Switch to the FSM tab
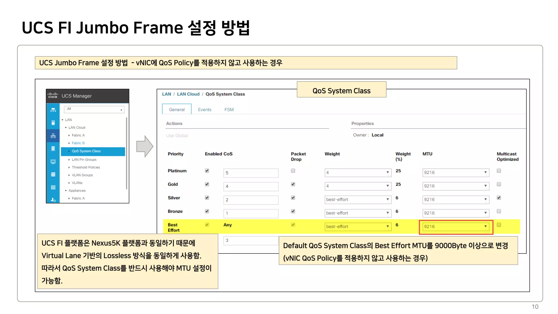558x314 pixels. (229, 110)
